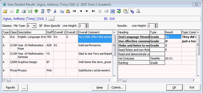Click the Keep button
The height and width of the screenshot is (93, 203).
tap(100, 88)
